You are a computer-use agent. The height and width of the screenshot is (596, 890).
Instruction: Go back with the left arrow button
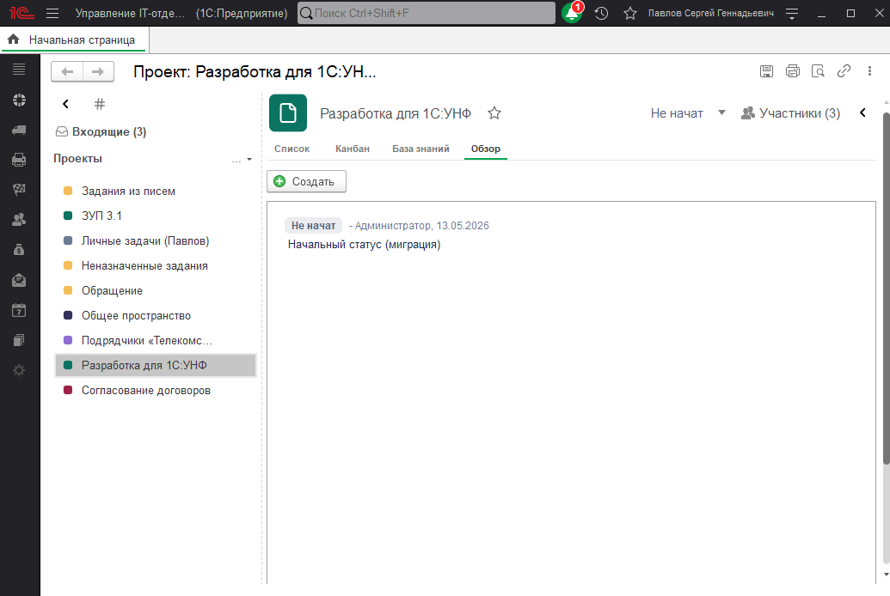click(x=67, y=71)
